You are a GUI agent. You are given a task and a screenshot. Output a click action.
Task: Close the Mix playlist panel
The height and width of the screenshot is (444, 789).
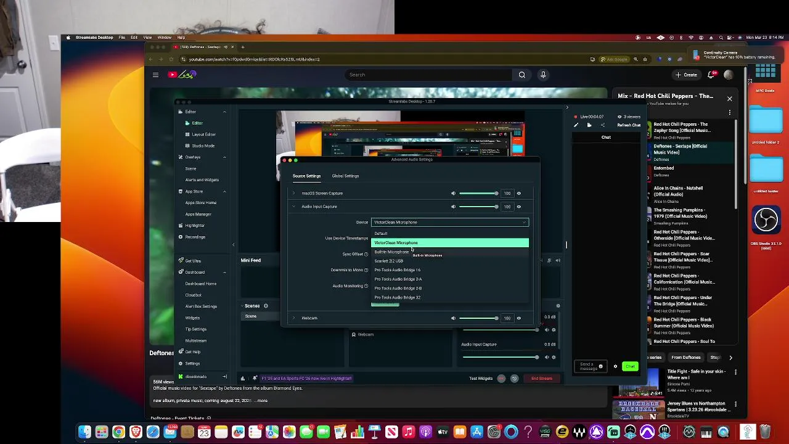tap(730, 99)
